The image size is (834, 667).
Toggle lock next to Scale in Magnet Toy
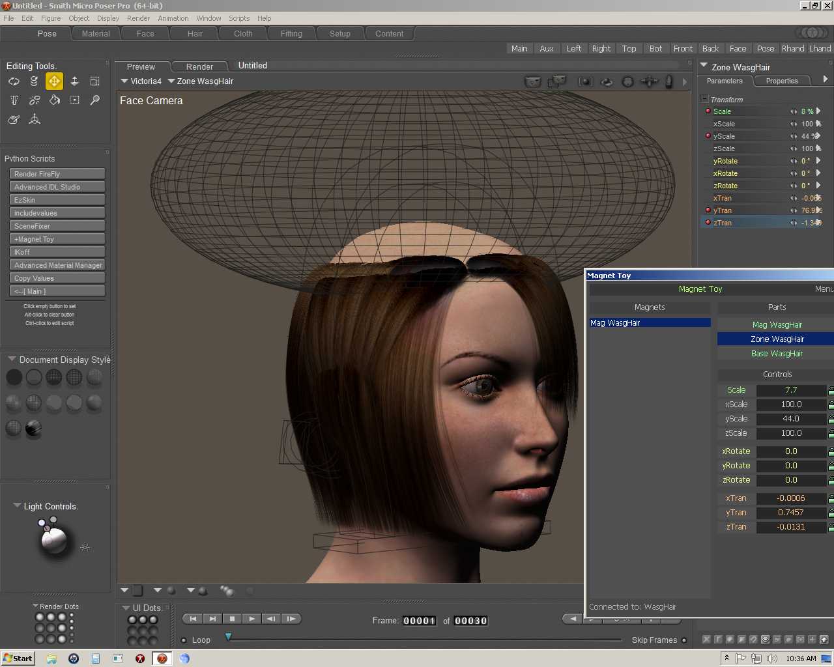[831, 390]
